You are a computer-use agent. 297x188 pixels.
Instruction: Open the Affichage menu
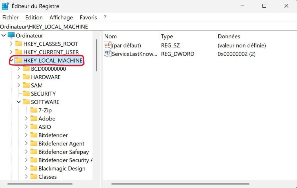(61, 17)
